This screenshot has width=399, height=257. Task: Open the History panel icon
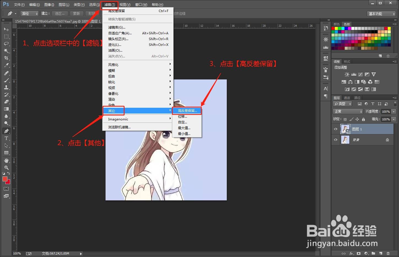click(x=326, y=28)
